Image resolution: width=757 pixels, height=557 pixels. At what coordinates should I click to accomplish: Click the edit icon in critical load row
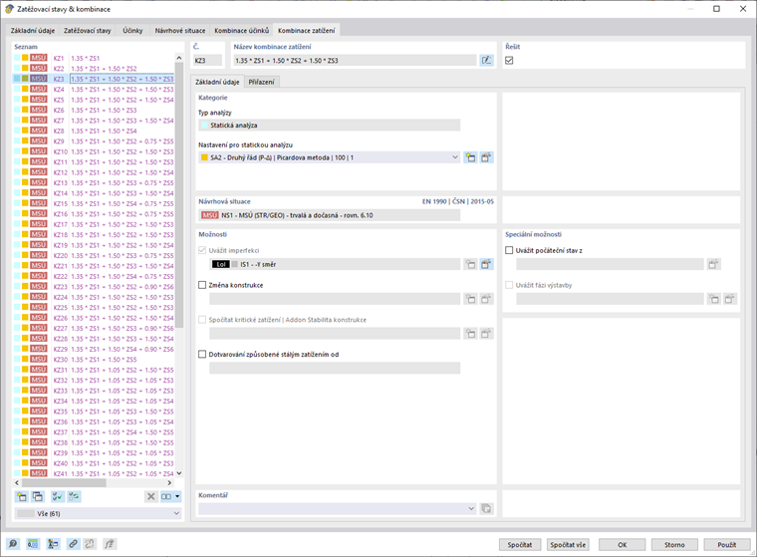pyautogui.click(x=486, y=334)
